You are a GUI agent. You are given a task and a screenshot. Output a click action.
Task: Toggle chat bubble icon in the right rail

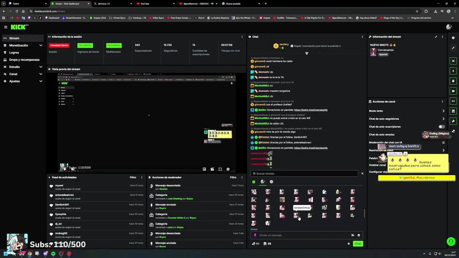[x=453, y=91]
